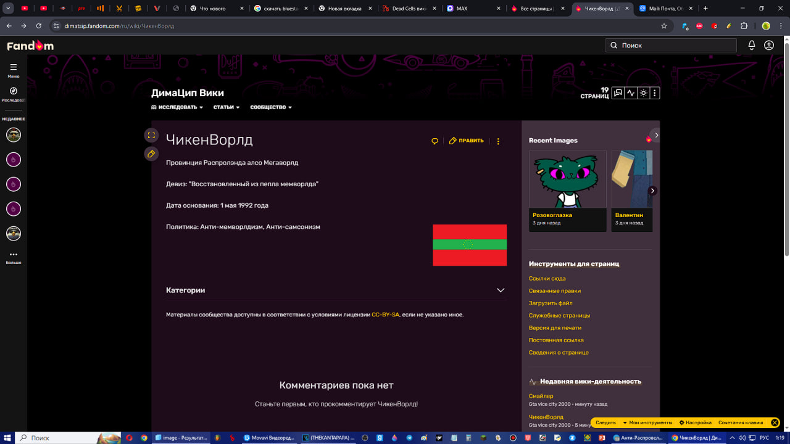This screenshot has width=790, height=444.
Task: Toggle the light/dark theme sun icon
Action: pyautogui.click(x=643, y=93)
